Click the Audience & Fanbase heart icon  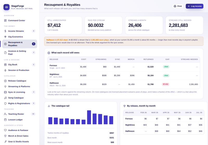point(5,130)
